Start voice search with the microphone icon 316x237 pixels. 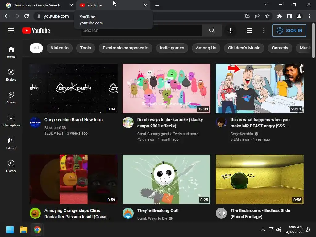point(230,31)
